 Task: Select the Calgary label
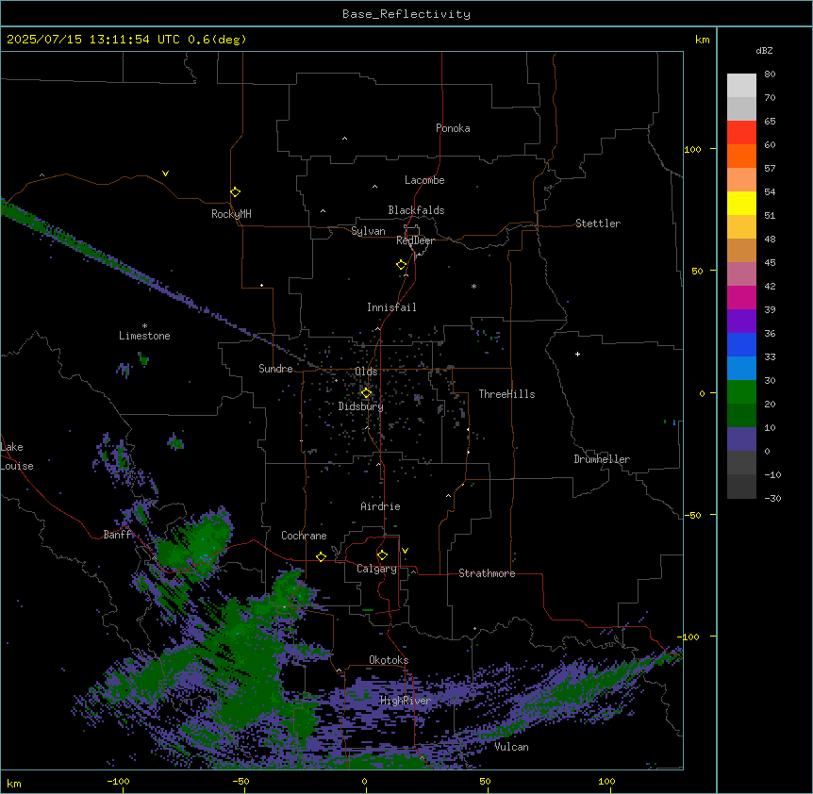(377, 569)
